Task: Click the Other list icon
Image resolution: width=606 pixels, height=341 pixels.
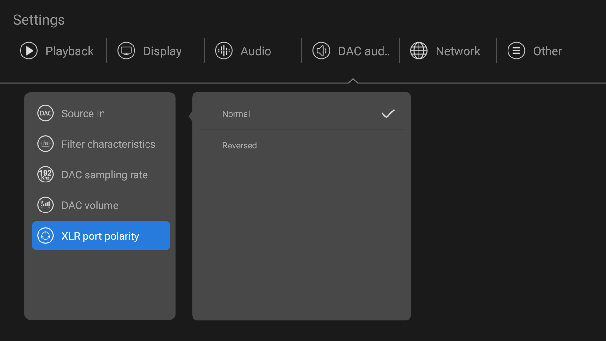Action: pos(516,51)
